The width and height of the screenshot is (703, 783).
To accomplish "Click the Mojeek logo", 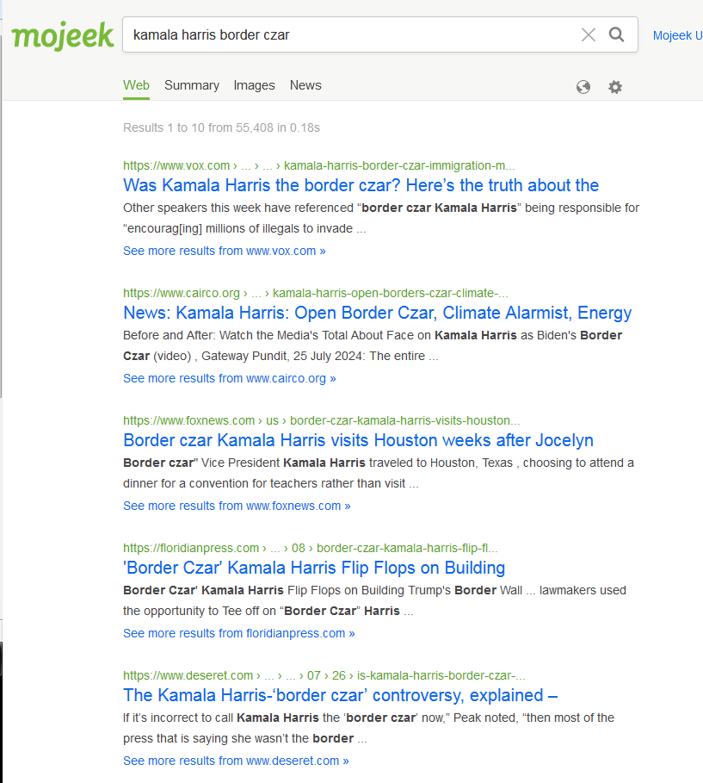I will pyautogui.click(x=63, y=35).
